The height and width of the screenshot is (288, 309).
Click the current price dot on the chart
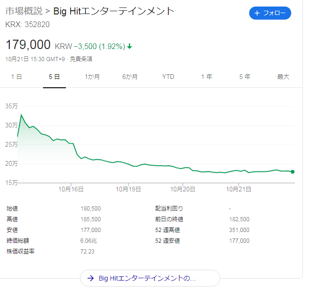coord(293,172)
